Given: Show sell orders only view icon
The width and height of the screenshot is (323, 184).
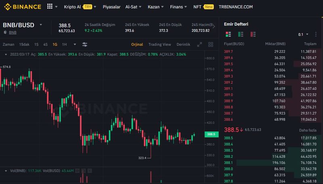Looking at the screenshot, I should [253, 34].
